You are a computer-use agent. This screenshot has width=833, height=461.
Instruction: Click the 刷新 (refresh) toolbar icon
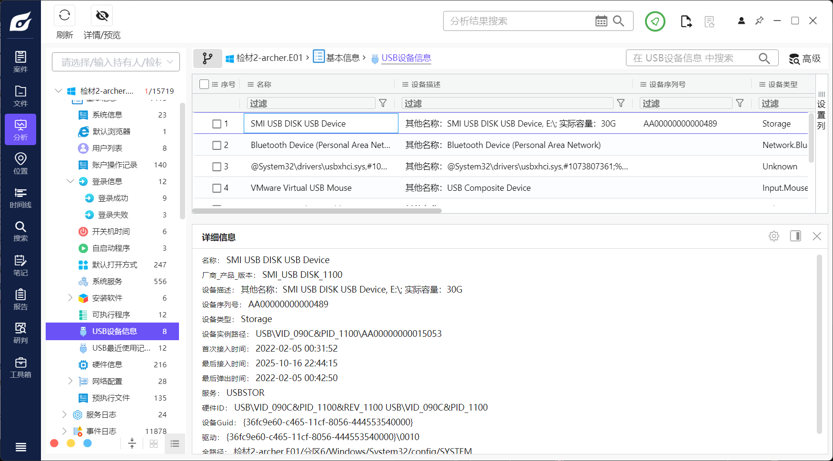64,15
